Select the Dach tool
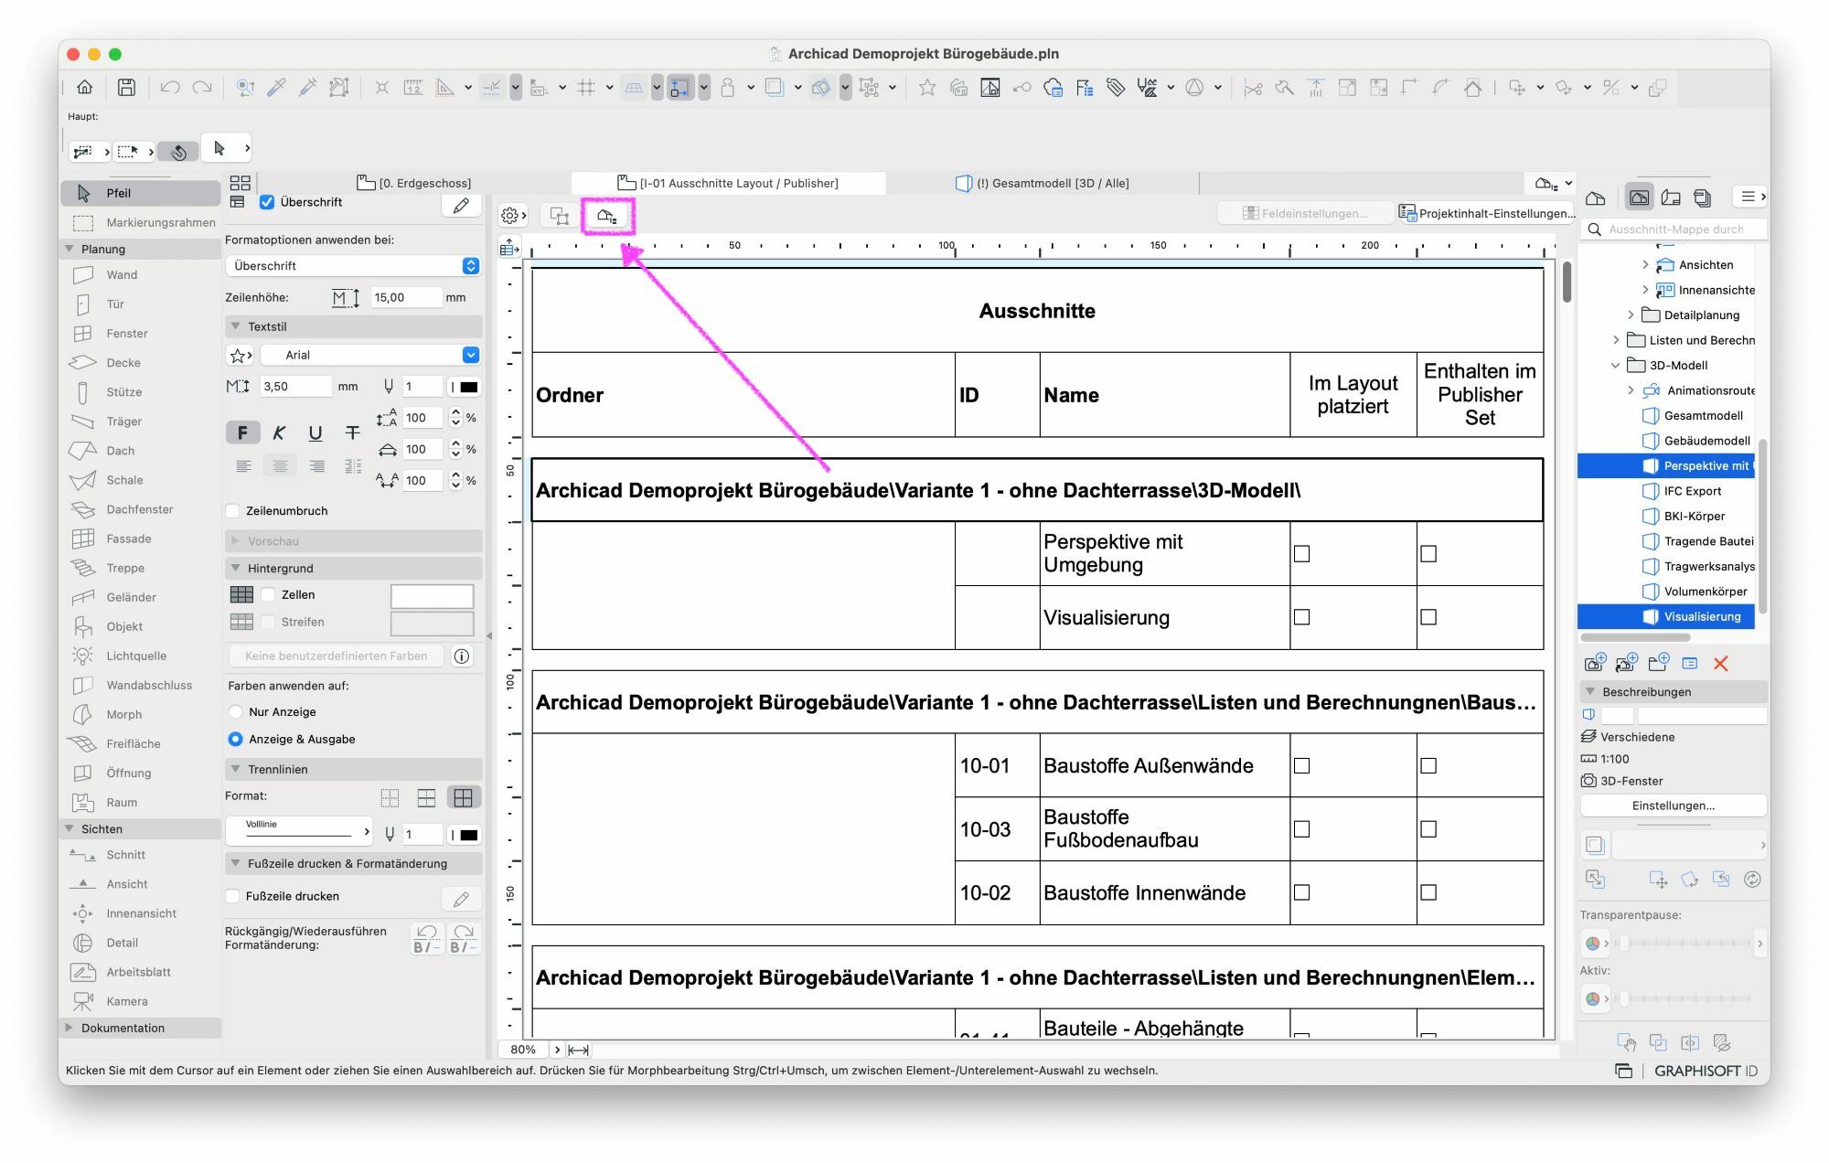This screenshot has height=1163, width=1829. coord(120,451)
